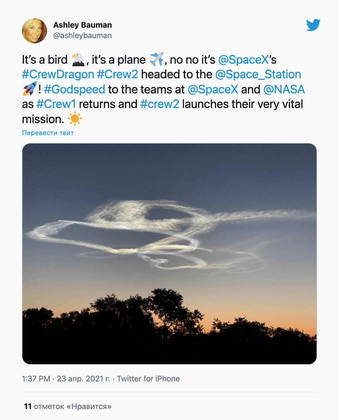Image resolution: width=339 pixels, height=420 pixels.
Task: Open Ashley Bauman's profile avatar
Action: coord(34,31)
